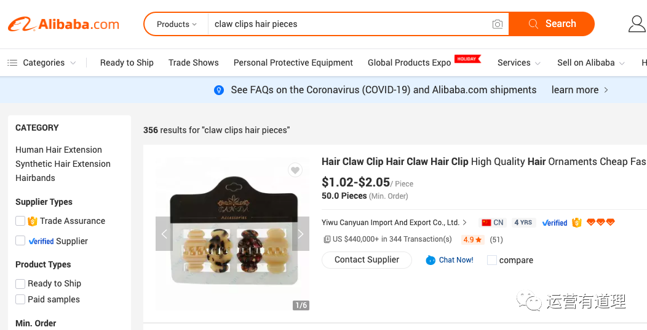Open the Trade Shows menu item
The image size is (647, 330).
coord(194,63)
